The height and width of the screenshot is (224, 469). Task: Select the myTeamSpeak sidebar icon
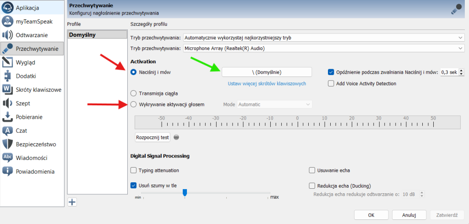7,21
